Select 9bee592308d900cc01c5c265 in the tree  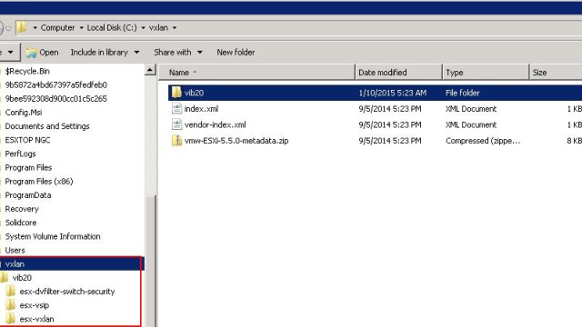click(x=56, y=98)
